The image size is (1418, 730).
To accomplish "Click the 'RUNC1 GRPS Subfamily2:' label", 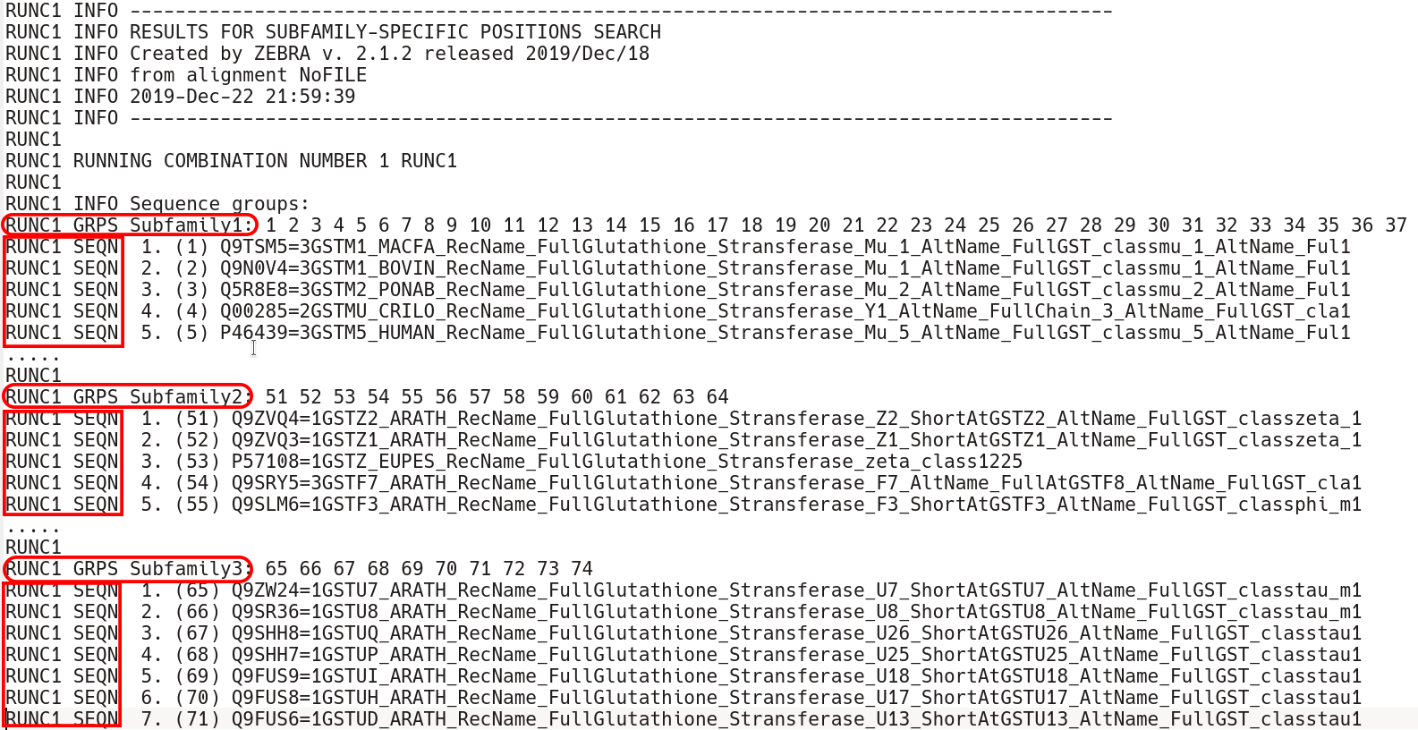I will (x=130, y=397).
